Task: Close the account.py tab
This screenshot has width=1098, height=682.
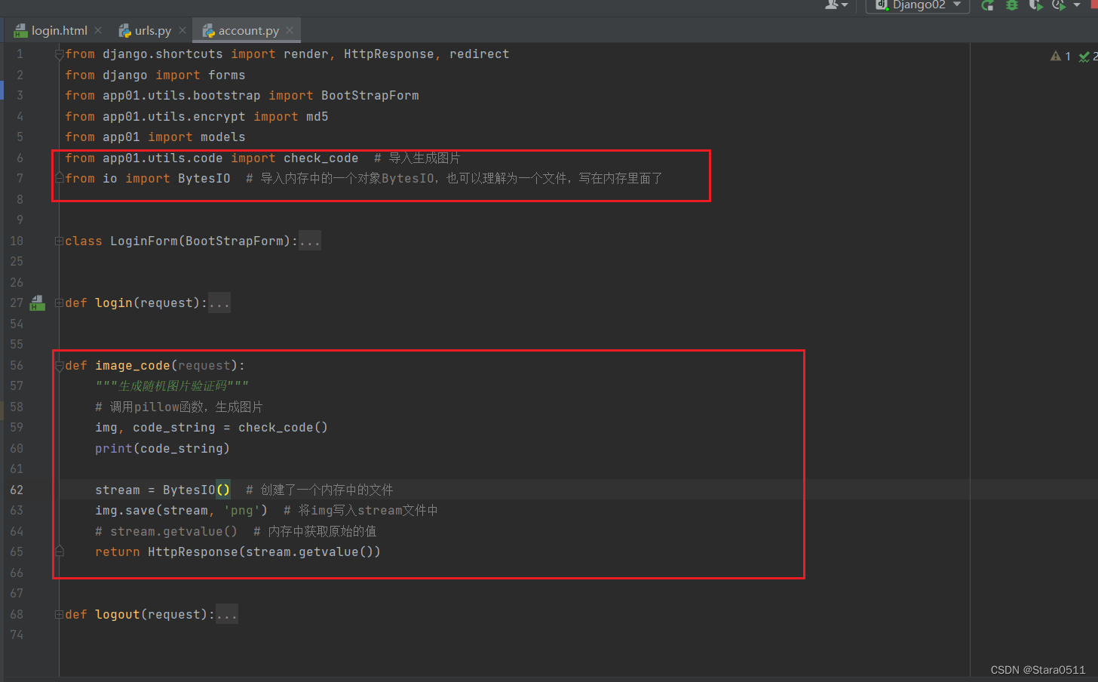Action: coord(290,30)
